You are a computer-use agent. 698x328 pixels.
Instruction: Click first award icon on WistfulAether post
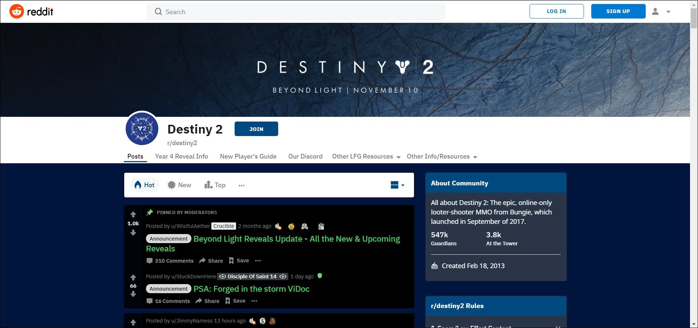(x=278, y=226)
